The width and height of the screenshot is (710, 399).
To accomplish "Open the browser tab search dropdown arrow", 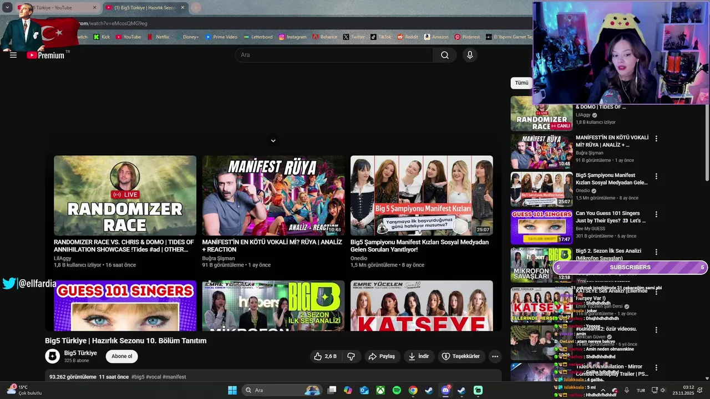I will tap(7, 8).
